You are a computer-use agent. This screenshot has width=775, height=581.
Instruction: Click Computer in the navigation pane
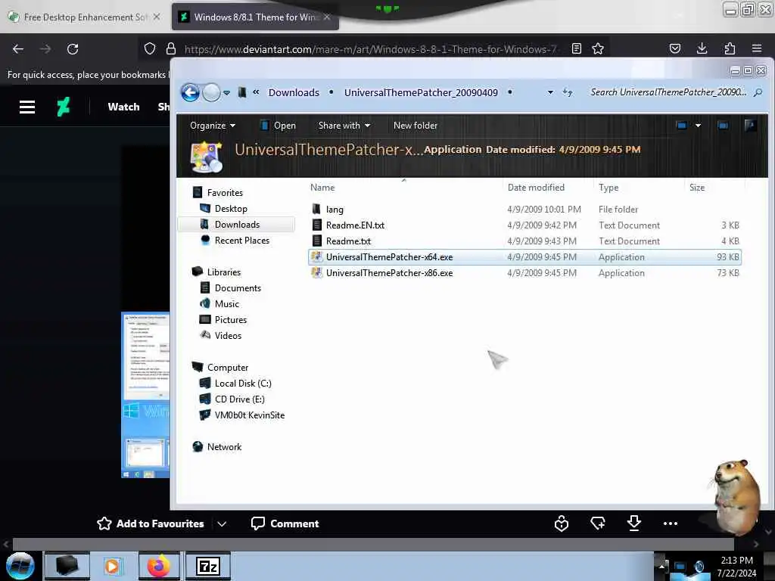(227, 368)
